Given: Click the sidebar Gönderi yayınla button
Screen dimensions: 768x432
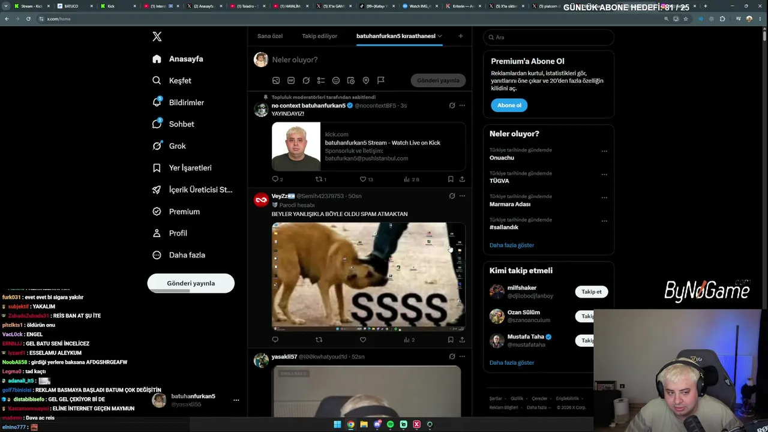Looking at the screenshot, I should (x=191, y=283).
